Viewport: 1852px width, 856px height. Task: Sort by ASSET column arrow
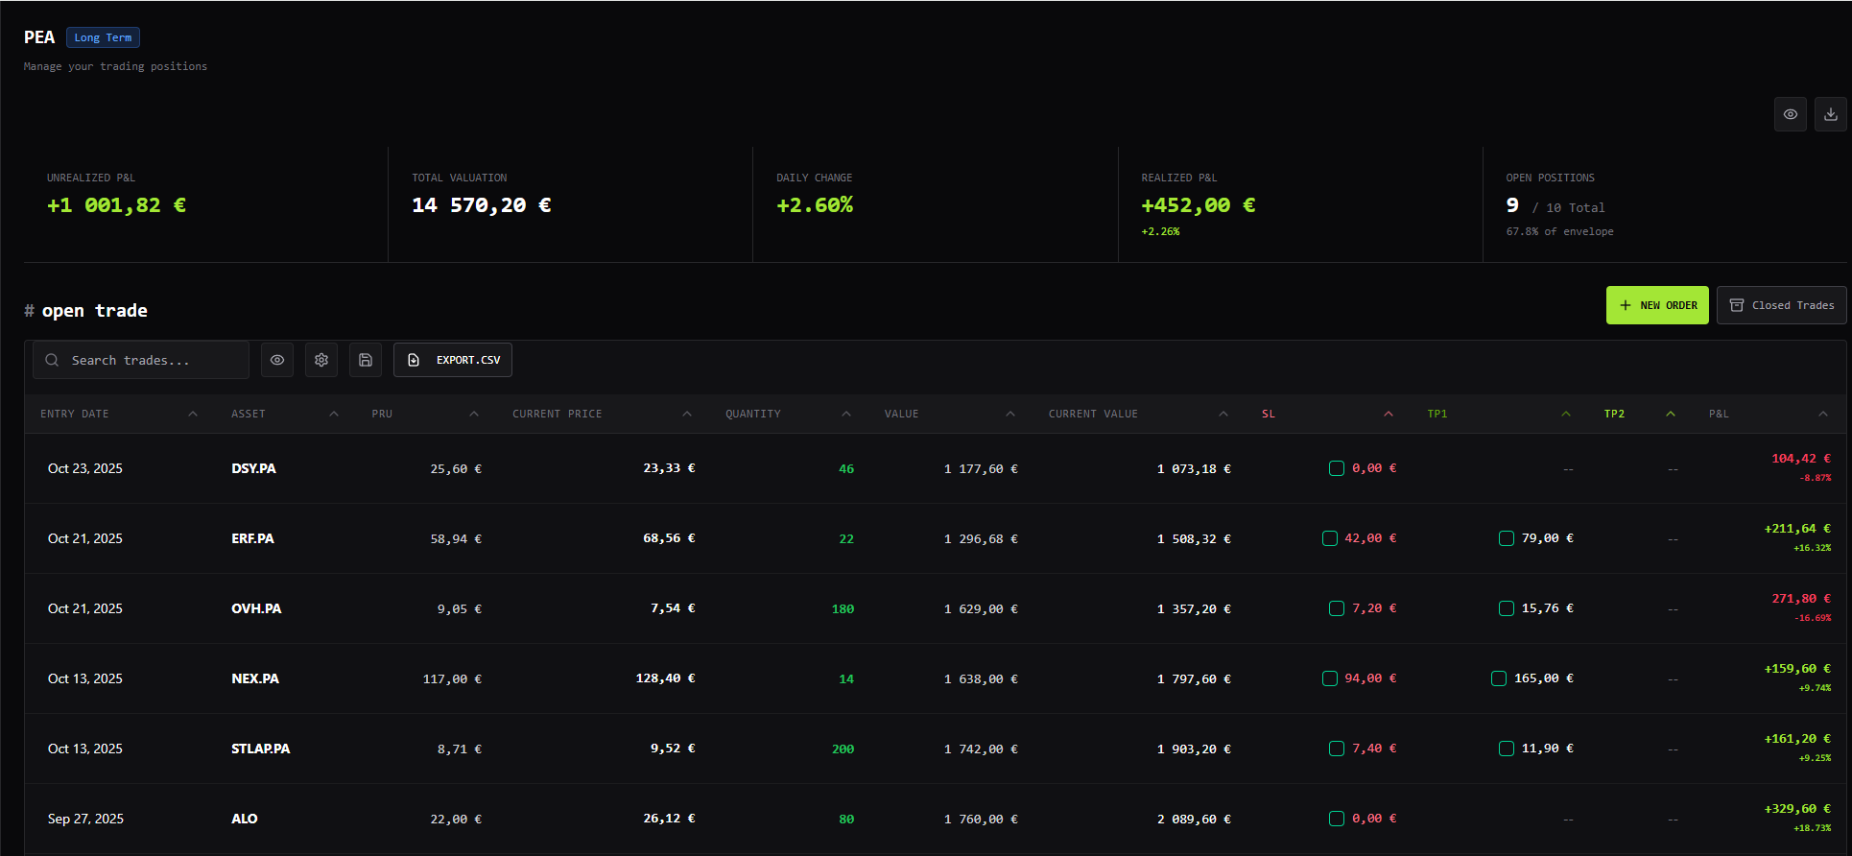pos(334,414)
